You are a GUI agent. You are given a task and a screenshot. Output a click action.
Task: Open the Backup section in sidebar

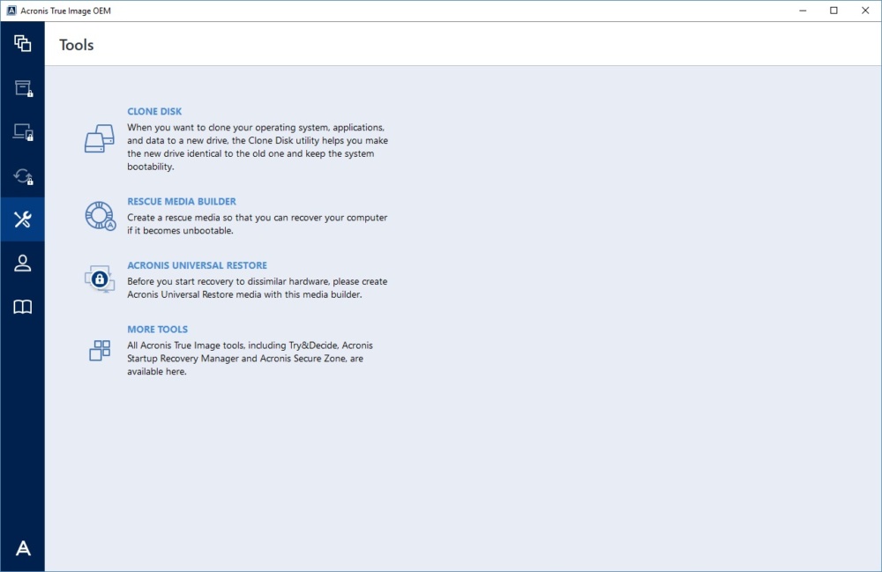coord(23,43)
